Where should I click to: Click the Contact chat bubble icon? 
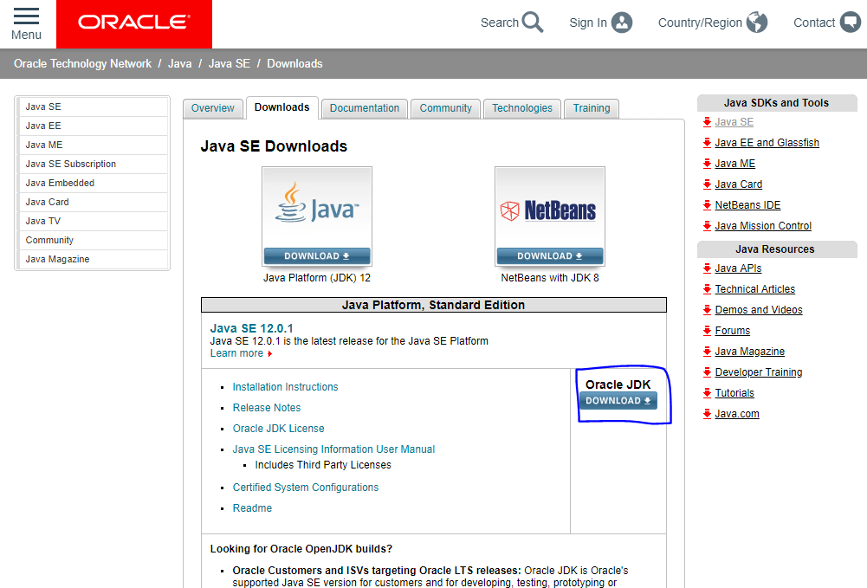point(851,23)
